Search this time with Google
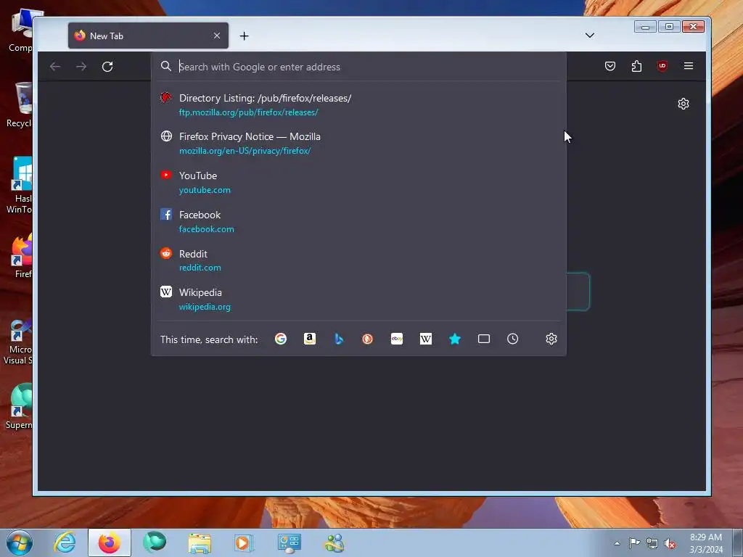Viewport: 743px width, 557px height. pos(281,339)
